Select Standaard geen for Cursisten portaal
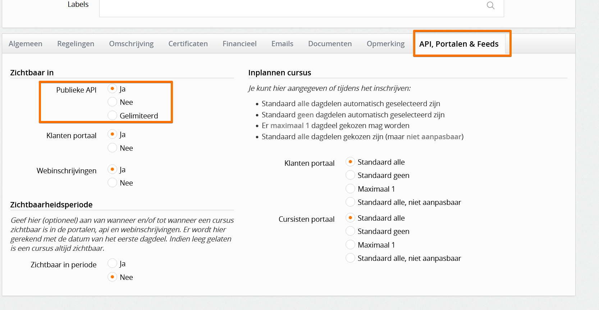599x310 pixels. pos(350,231)
